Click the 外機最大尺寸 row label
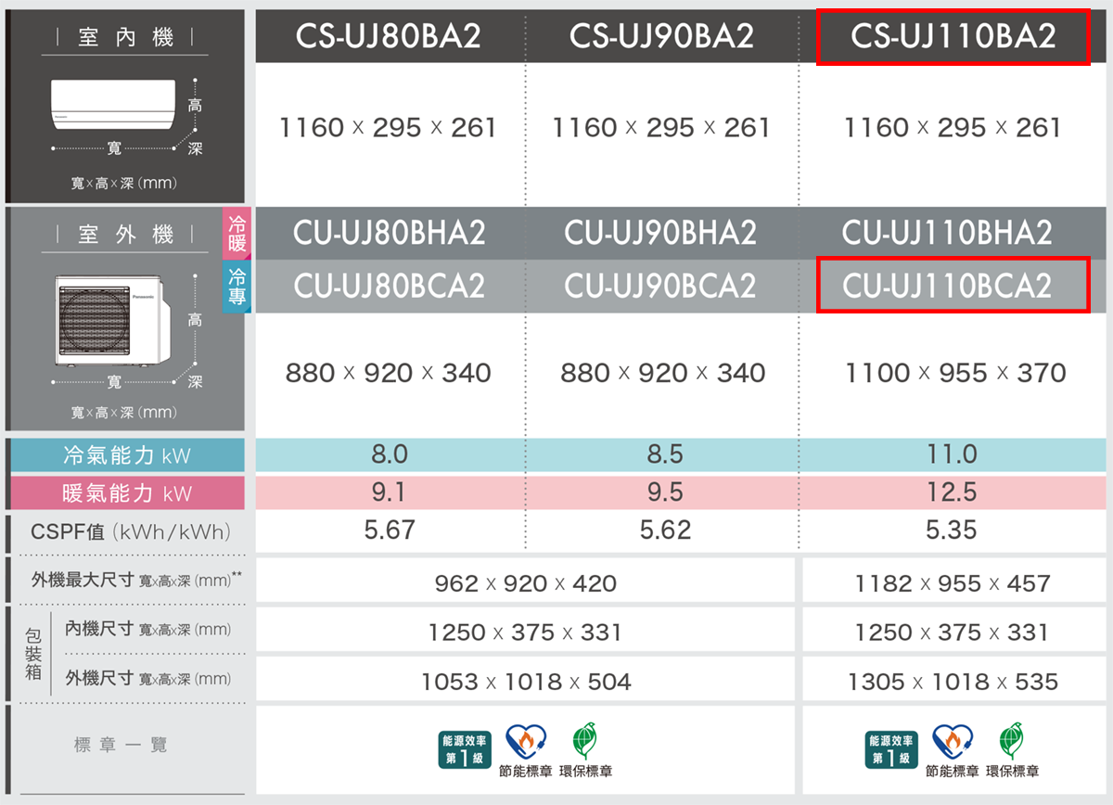The width and height of the screenshot is (1113, 805). click(136, 581)
